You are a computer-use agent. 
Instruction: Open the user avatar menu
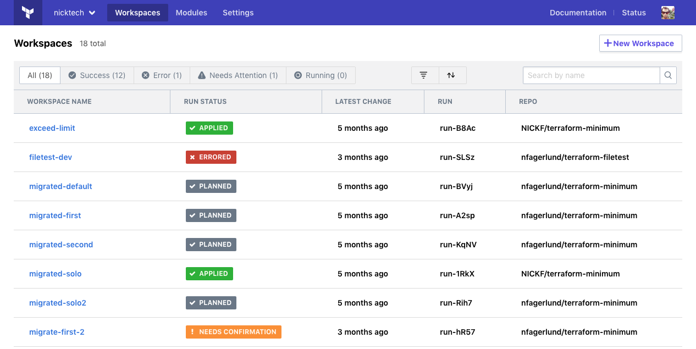coord(667,13)
